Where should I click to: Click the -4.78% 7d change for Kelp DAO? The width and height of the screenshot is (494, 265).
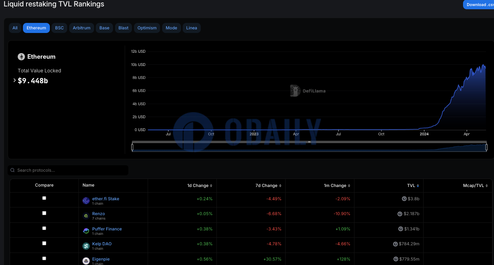(274, 244)
